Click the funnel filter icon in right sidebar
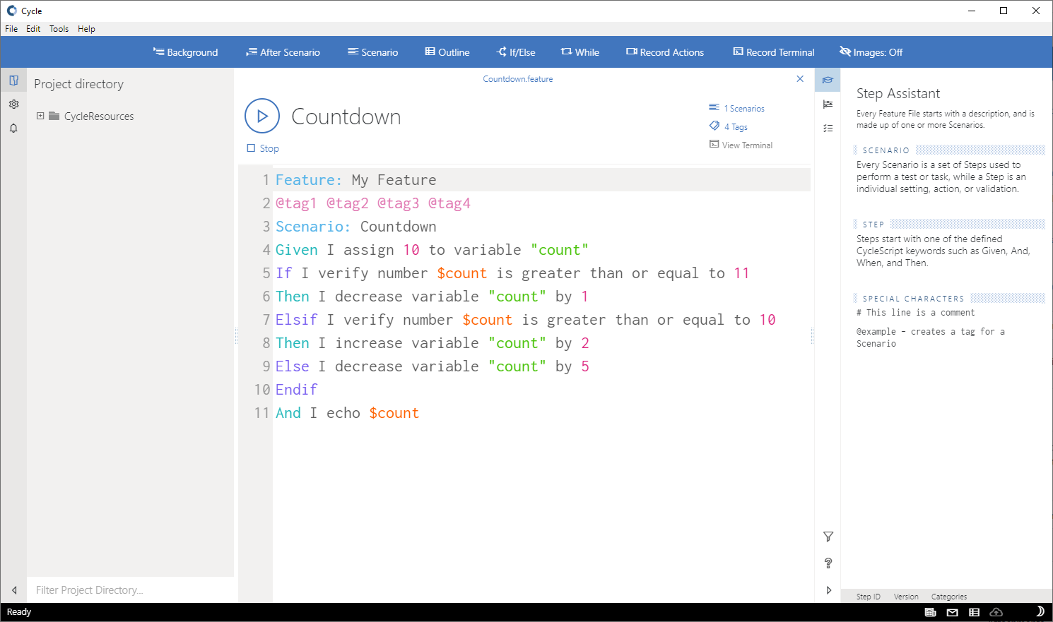The height and width of the screenshot is (622, 1053). coord(828,537)
